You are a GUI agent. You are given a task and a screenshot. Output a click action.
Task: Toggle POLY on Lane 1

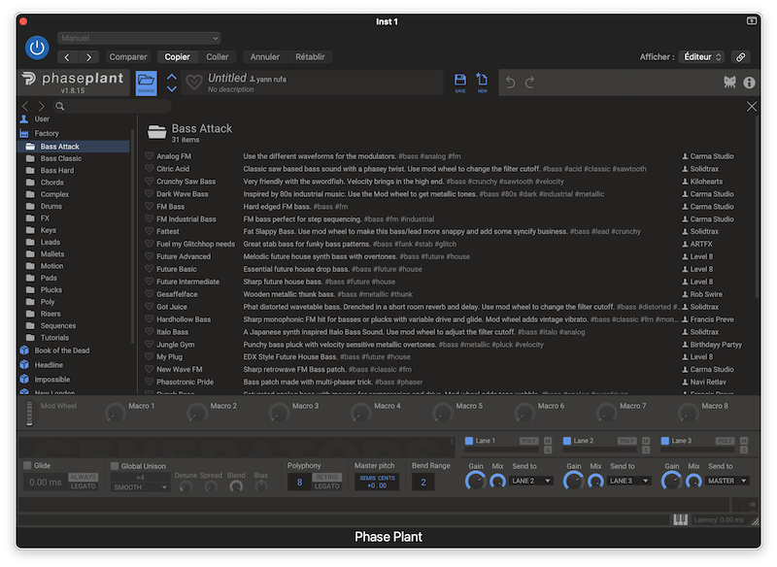pyautogui.click(x=528, y=441)
